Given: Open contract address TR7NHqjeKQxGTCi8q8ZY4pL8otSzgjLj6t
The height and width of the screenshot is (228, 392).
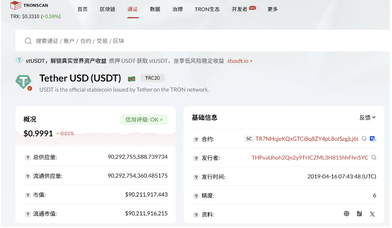Looking at the screenshot, I should (307, 139).
